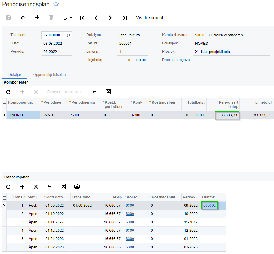Click Periodisert beløp value 83 333,33
The height and width of the screenshot is (254, 274).
pyautogui.click(x=229, y=115)
